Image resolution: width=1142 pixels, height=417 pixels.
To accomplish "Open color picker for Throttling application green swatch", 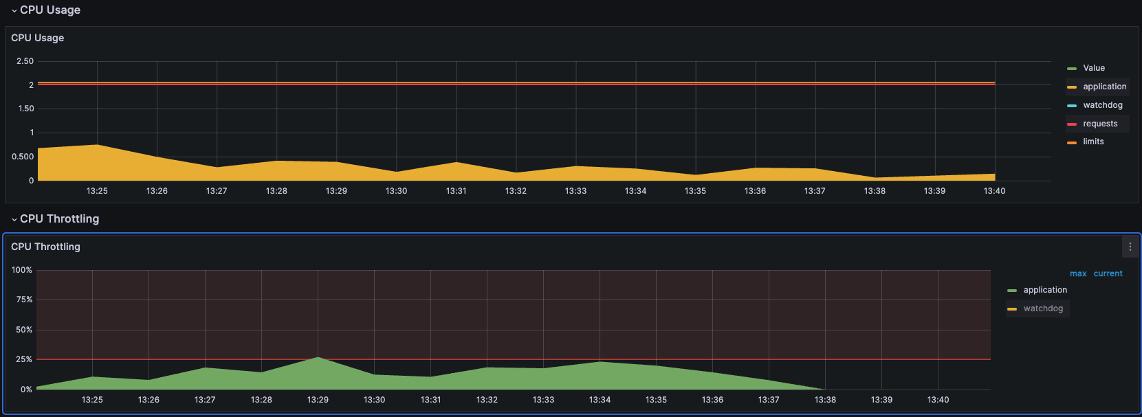I will click(1012, 291).
